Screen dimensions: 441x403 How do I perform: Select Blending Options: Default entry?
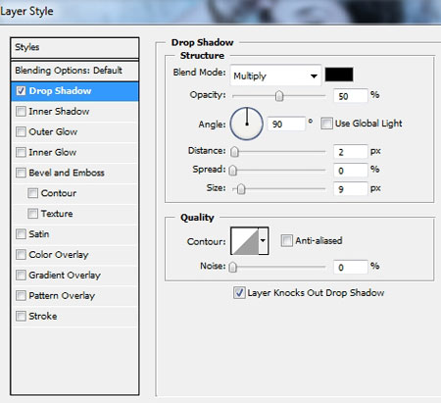(74, 71)
